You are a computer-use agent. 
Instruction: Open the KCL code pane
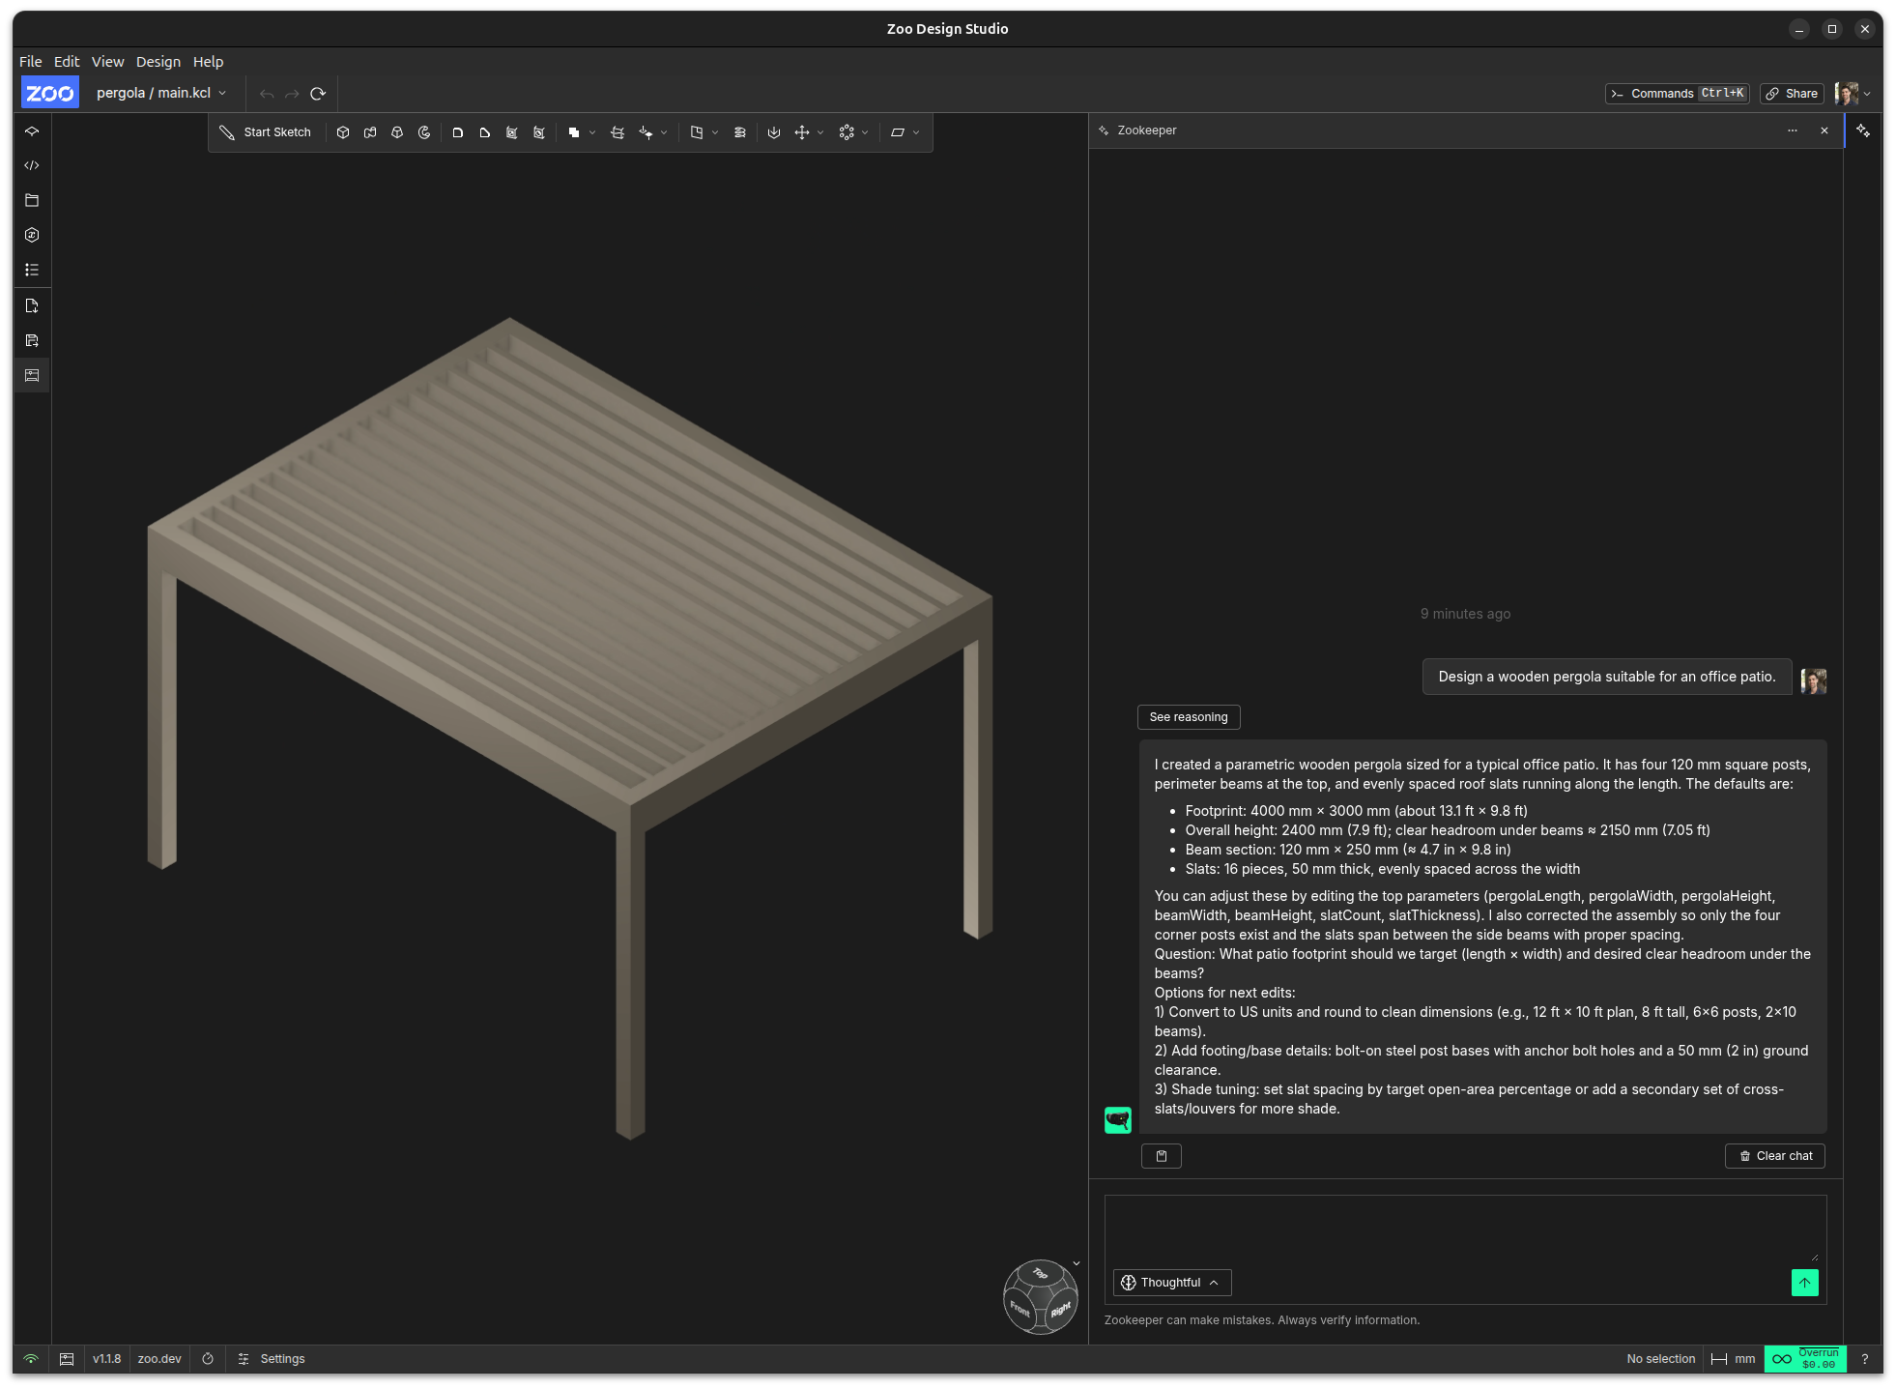pos(32,165)
